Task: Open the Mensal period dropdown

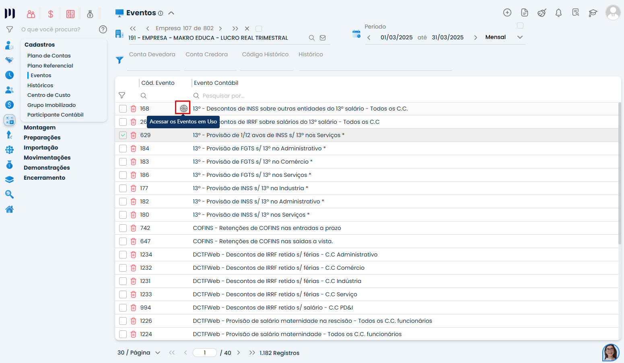Action: pos(520,37)
